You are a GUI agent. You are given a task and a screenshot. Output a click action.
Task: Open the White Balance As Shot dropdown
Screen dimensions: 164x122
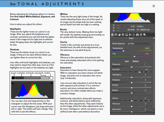pos(139,44)
